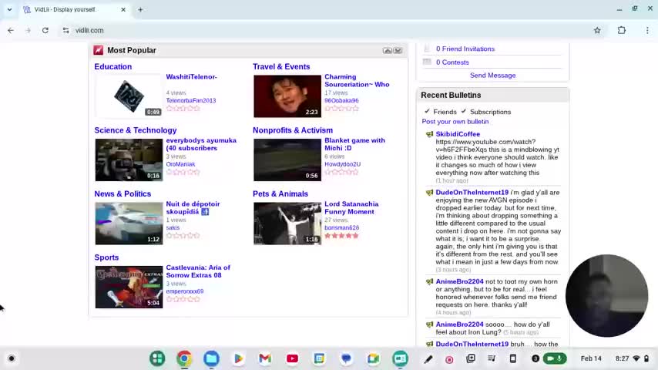This screenshot has width=658, height=370.
Task: Open Post your own bulletin link
Action: [x=455, y=122]
